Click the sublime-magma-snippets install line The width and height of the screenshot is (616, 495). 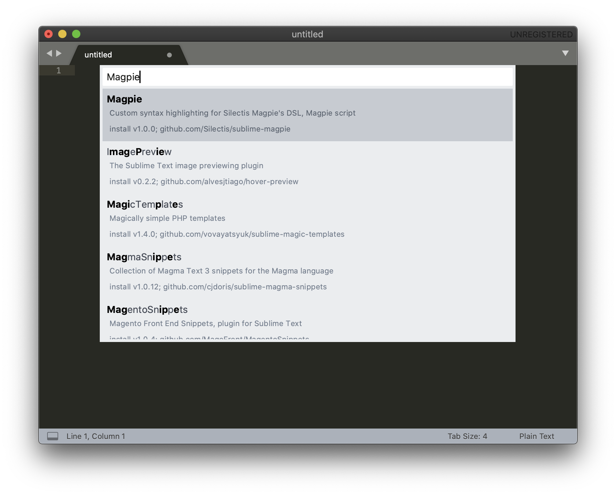tap(218, 287)
